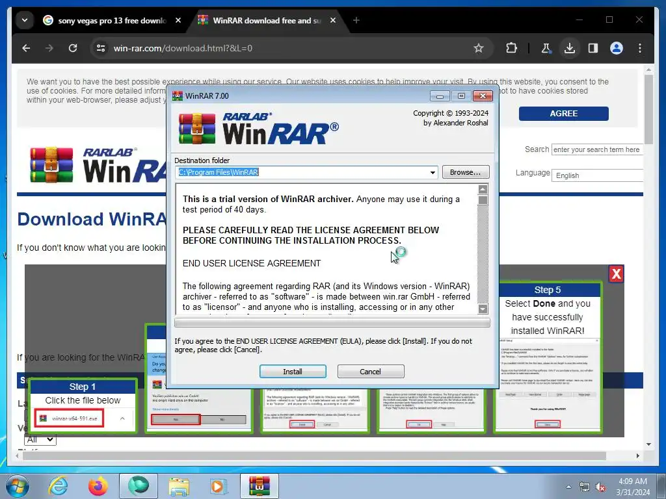Launch Internet Explorer from the taskbar
This screenshot has width=666, height=499.
click(58, 486)
